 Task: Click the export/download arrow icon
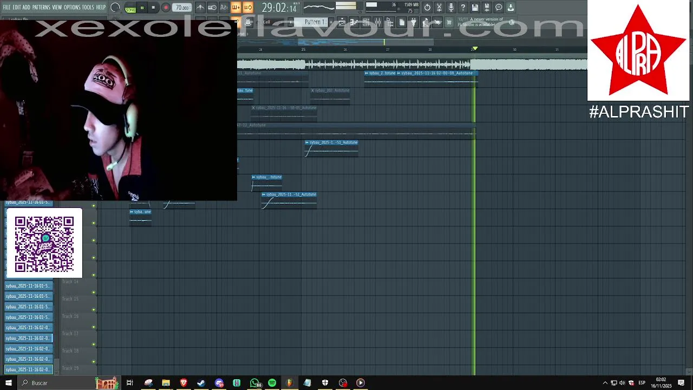pyautogui.click(x=511, y=8)
